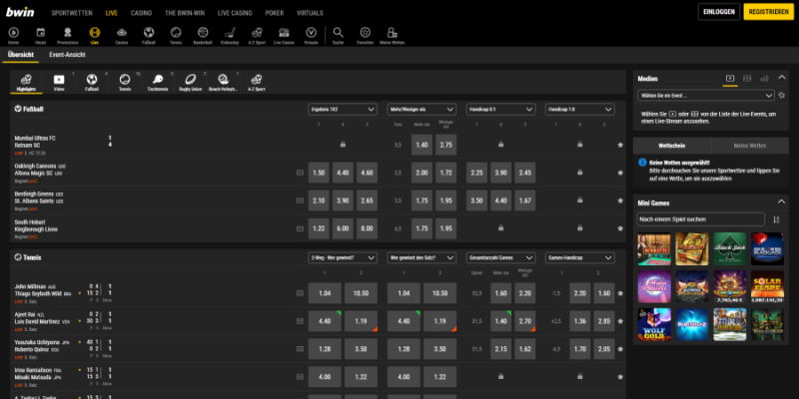The height and width of the screenshot is (399, 799).
Task: Open POKER in top menu
Action: [275, 13]
